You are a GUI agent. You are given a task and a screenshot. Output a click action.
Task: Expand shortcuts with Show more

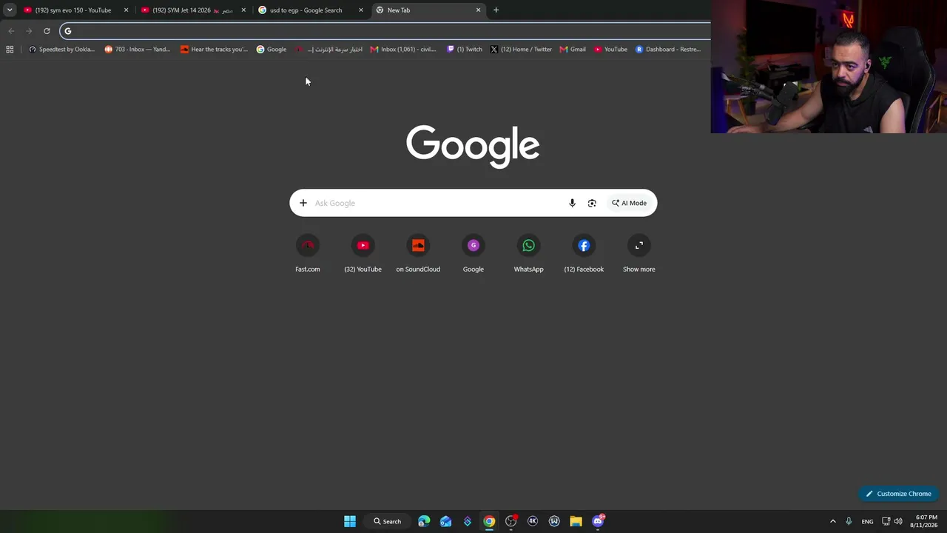click(x=639, y=254)
